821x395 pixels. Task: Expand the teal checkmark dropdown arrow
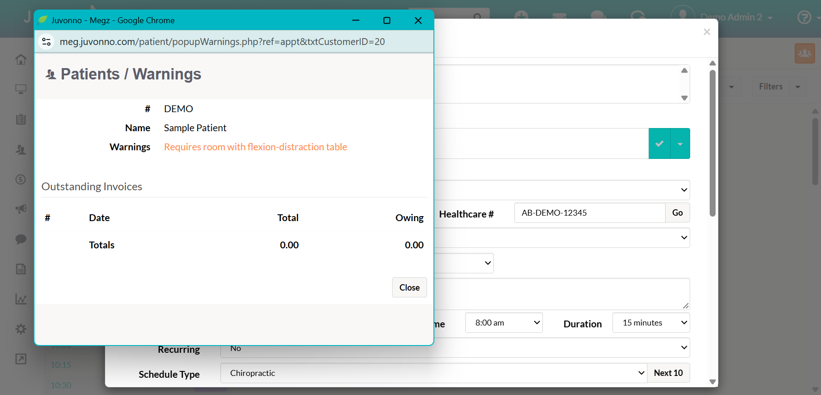click(680, 143)
